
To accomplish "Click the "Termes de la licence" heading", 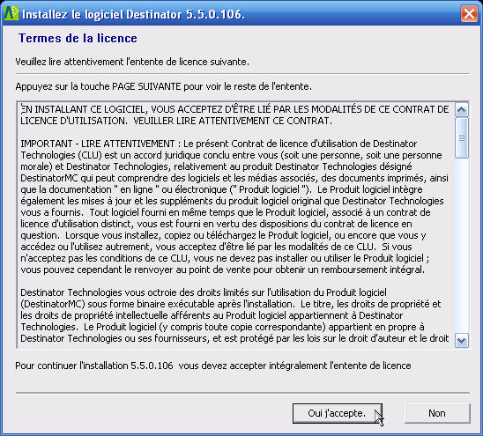I will click(78, 38).
